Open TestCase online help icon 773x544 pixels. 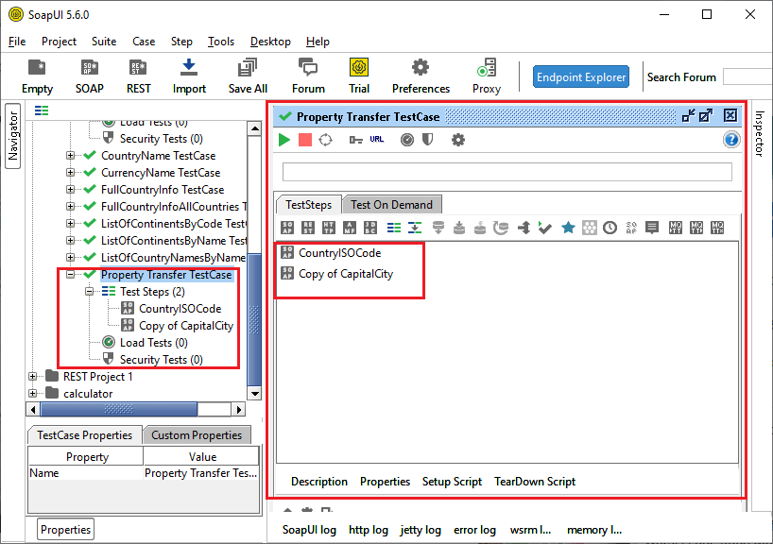click(x=731, y=140)
